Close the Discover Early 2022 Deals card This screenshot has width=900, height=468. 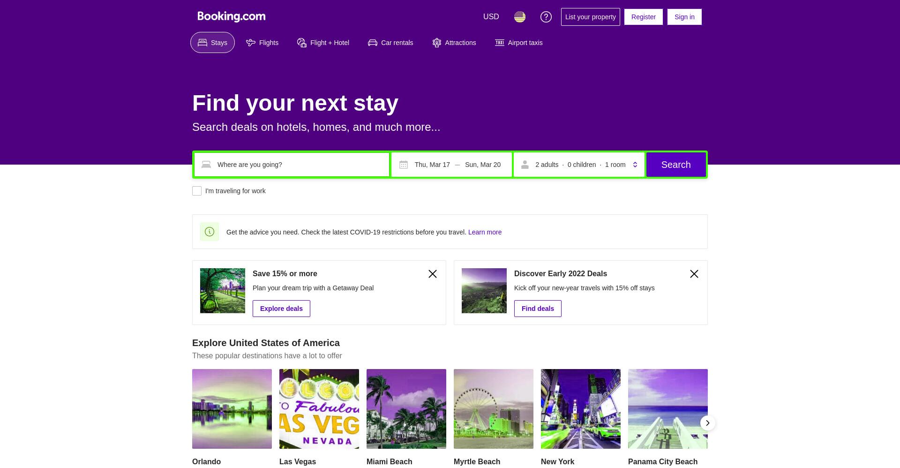(x=694, y=274)
